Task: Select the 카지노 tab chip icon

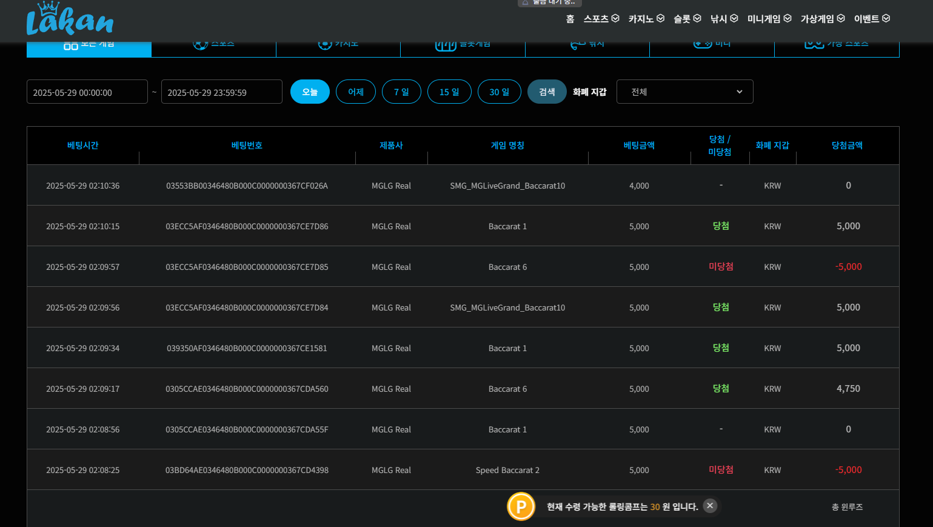Action: pyautogui.click(x=325, y=45)
